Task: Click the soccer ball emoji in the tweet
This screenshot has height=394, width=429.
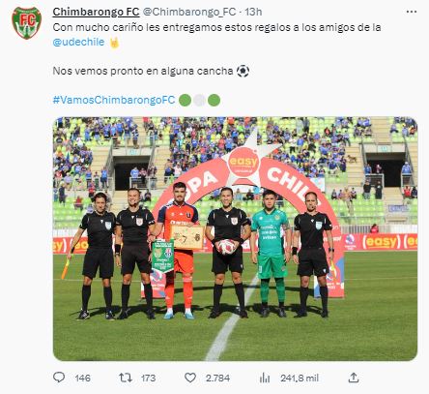Action: (243, 71)
